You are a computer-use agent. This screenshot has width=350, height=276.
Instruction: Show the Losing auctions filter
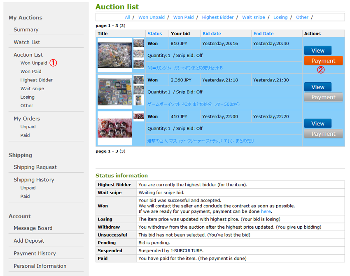click(x=280, y=17)
